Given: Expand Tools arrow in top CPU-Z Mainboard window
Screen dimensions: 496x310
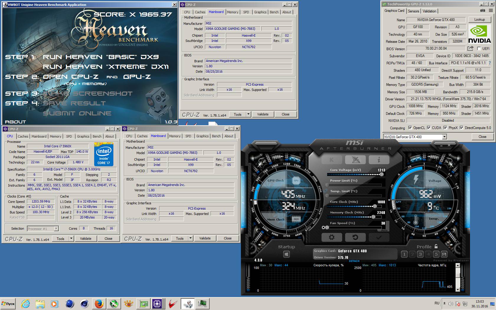Looking at the screenshot, I should pos(248,114).
